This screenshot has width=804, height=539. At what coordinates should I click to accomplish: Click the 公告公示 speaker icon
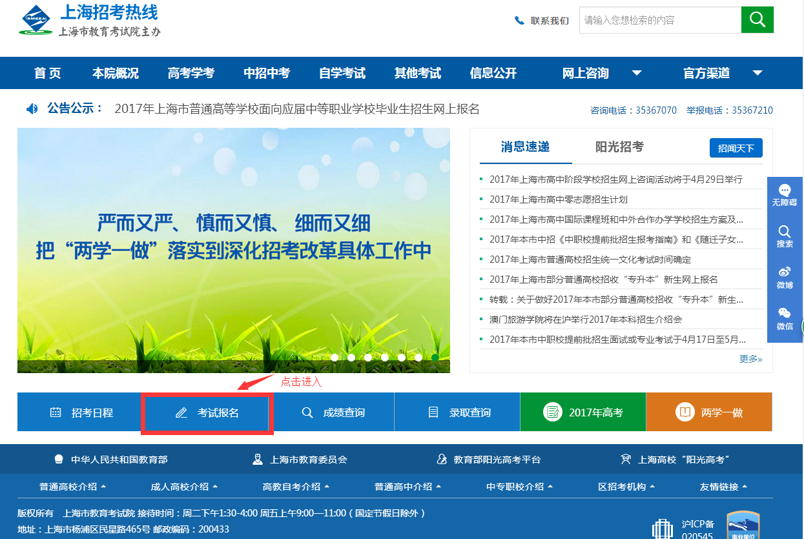tap(32, 108)
